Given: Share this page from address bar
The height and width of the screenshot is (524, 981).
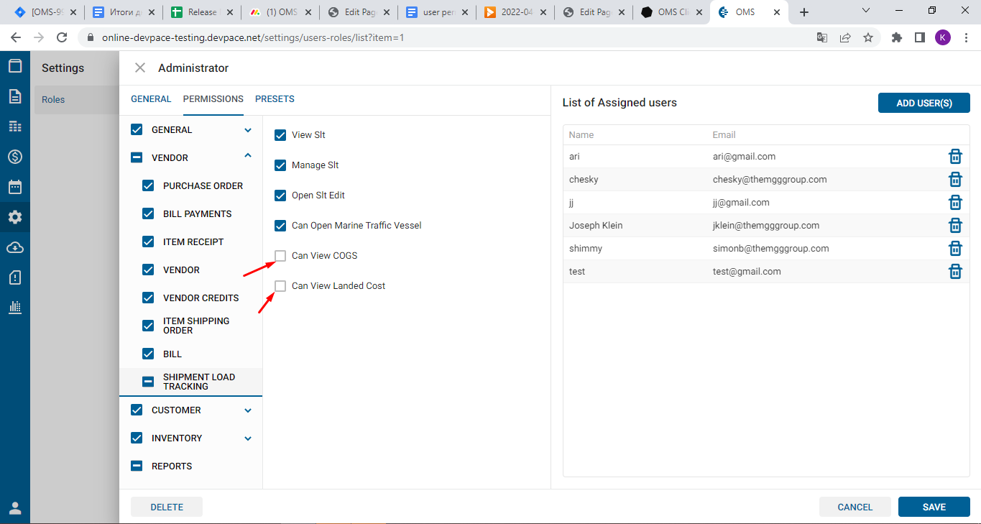Looking at the screenshot, I should point(845,37).
